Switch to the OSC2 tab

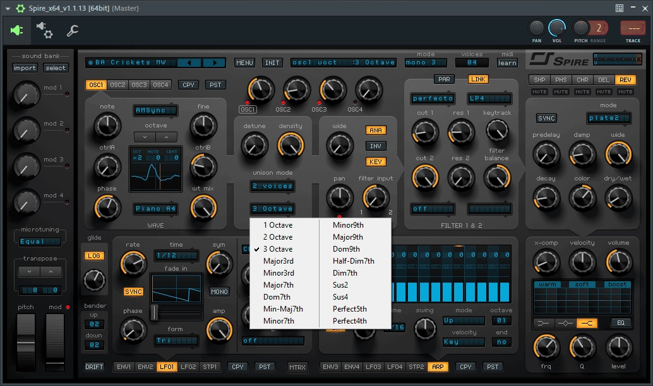(x=117, y=85)
